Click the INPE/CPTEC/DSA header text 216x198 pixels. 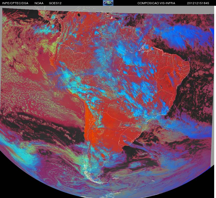point(15,3)
